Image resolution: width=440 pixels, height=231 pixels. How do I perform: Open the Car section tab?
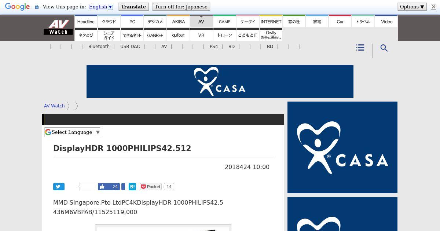(340, 21)
